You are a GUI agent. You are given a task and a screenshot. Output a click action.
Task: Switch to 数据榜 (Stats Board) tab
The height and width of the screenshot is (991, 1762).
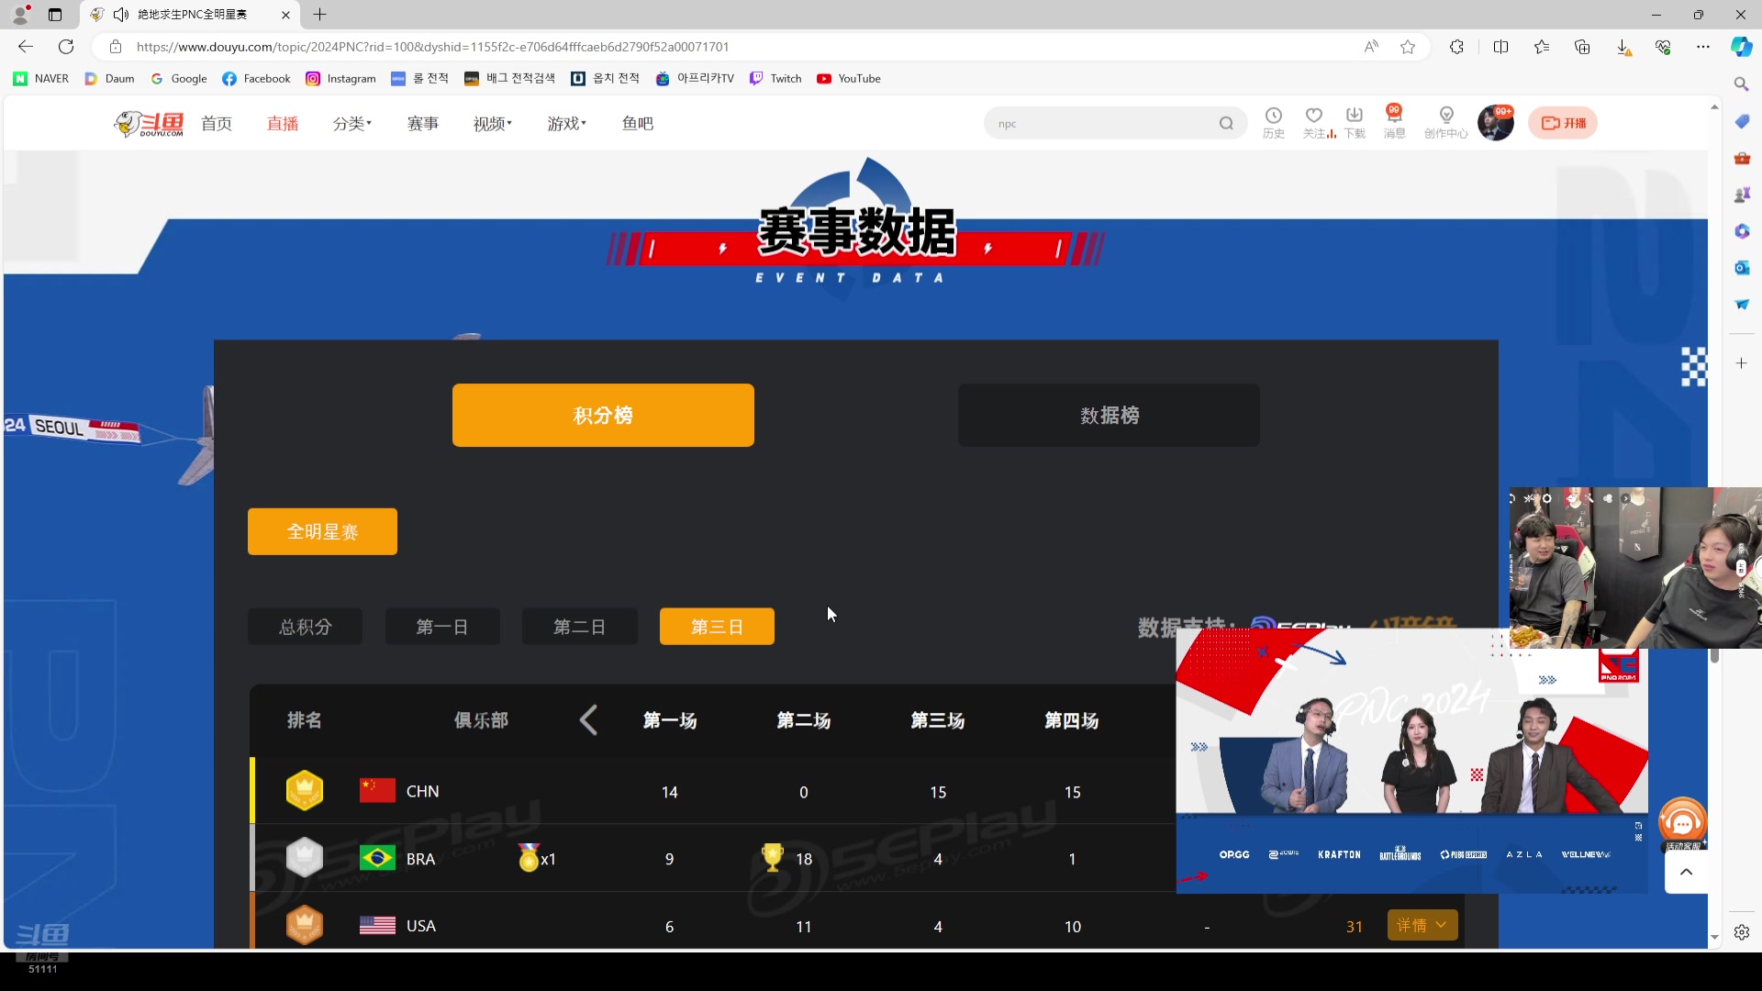(1110, 415)
